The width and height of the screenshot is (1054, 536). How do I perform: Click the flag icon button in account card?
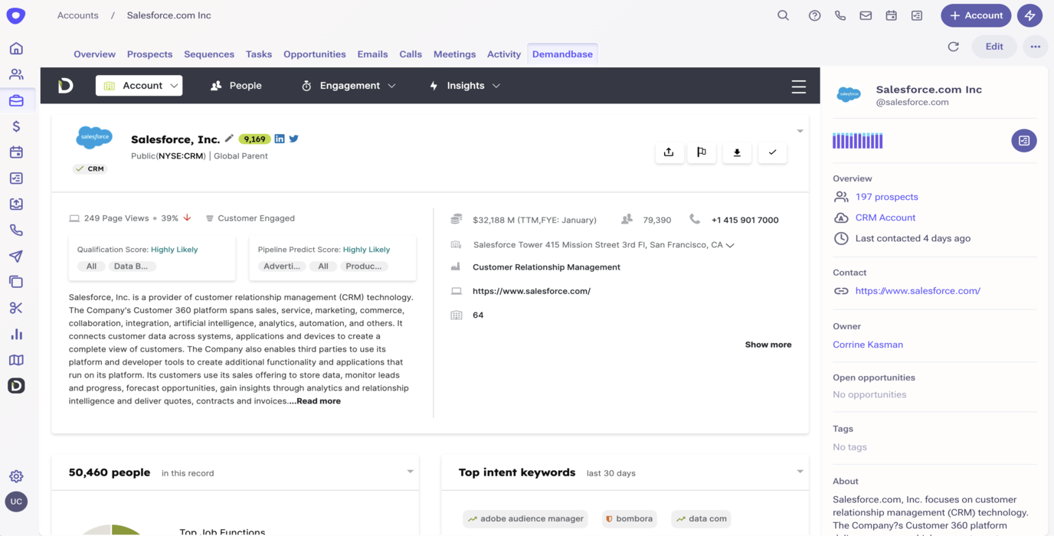coord(702,152)
